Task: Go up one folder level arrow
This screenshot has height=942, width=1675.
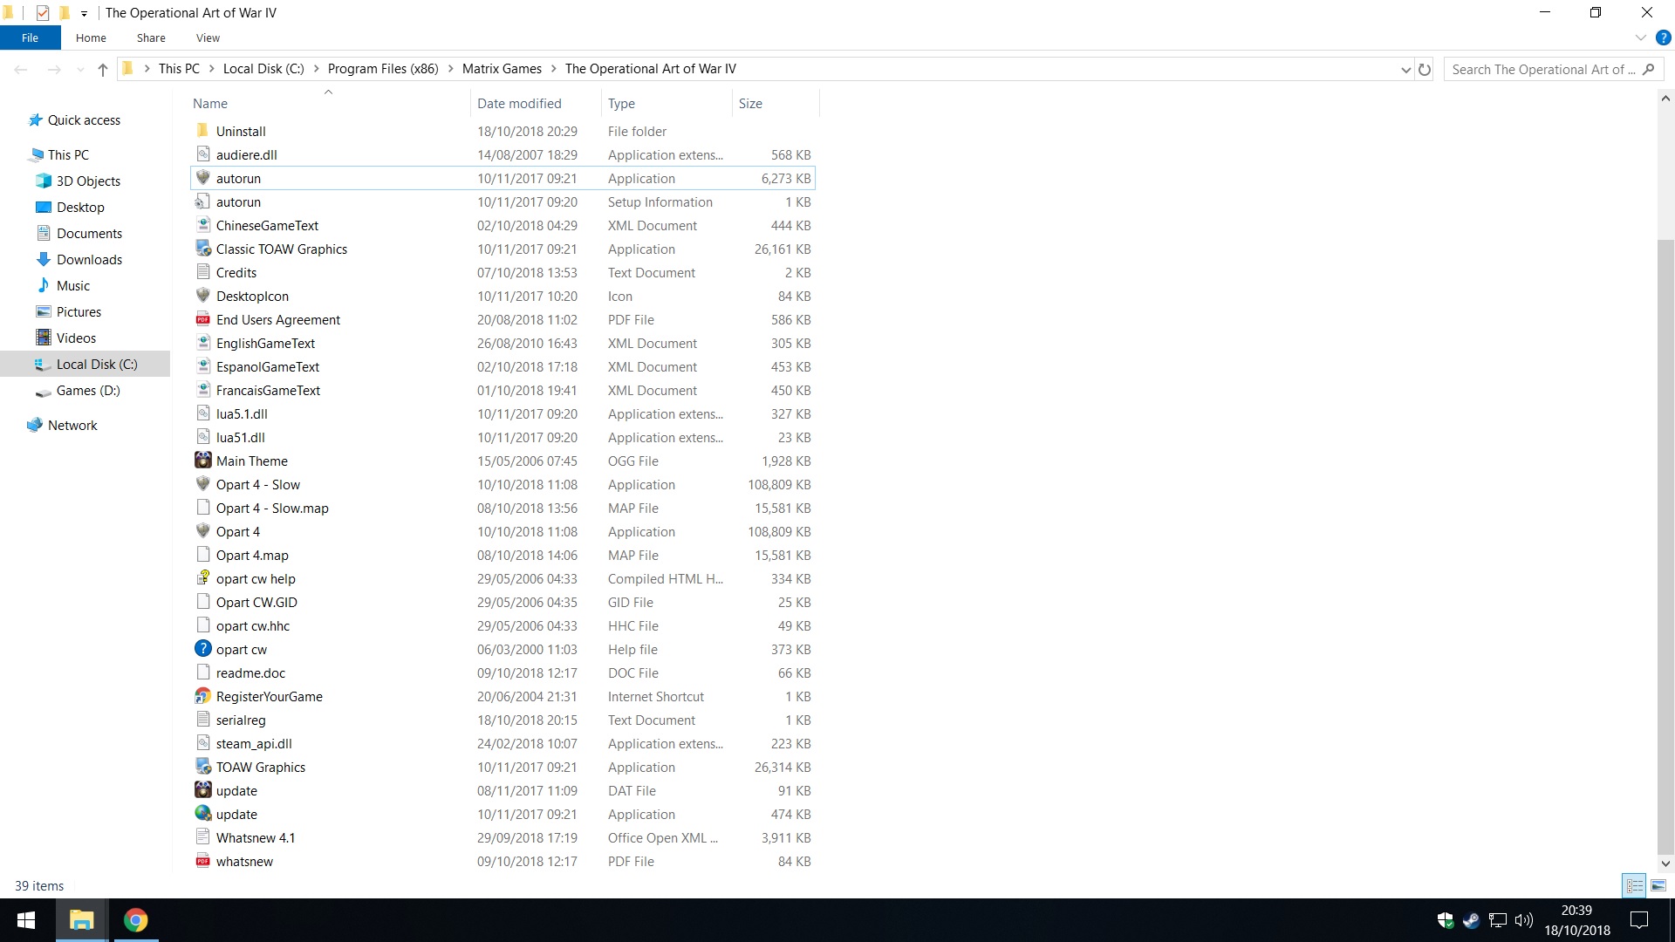Action: pos(103,69)
